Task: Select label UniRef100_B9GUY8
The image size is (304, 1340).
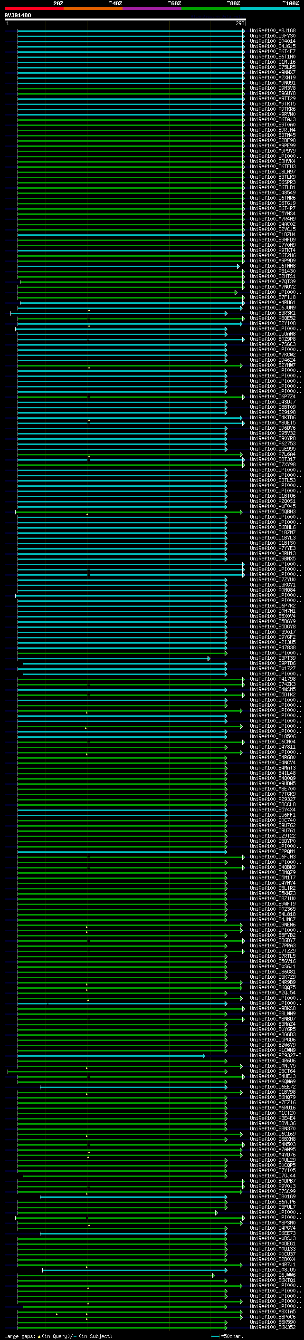Action: 273,93
